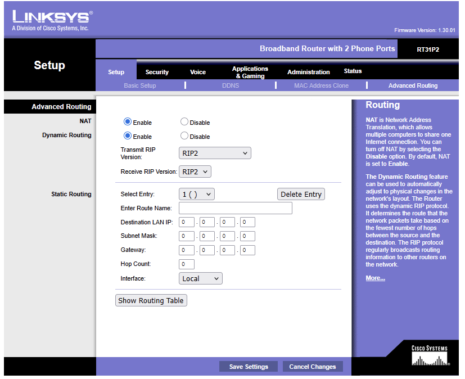Image resolution: width=465 pixels, height=379 pixels.
Task: Open the More... help link
Action: coord(375,278)
